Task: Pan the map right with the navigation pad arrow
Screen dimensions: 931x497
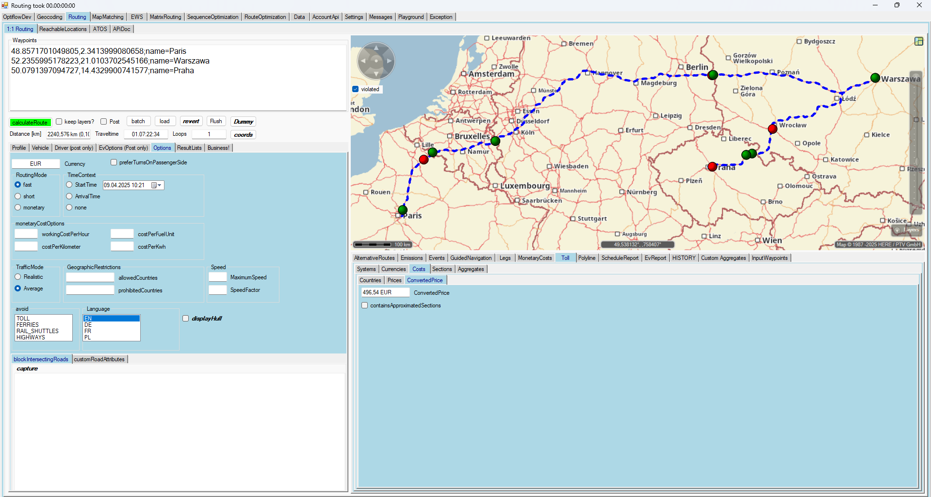Action: (389, 61)
